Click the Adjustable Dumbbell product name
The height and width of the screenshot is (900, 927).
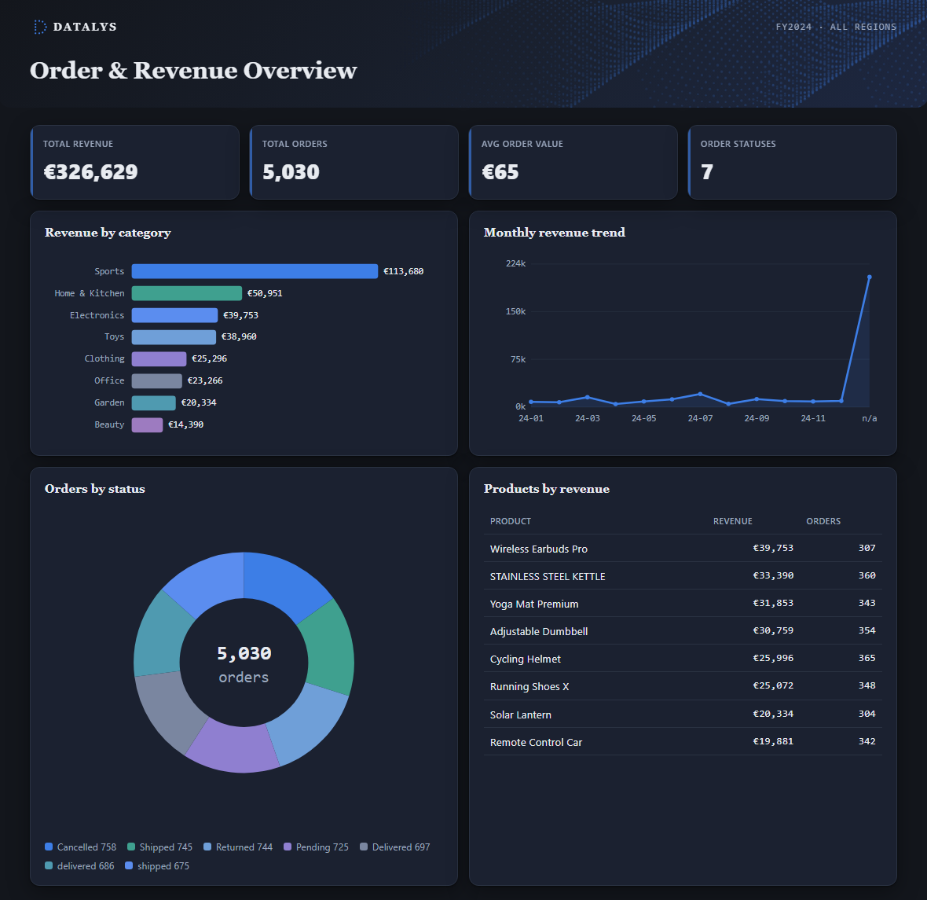539,631
